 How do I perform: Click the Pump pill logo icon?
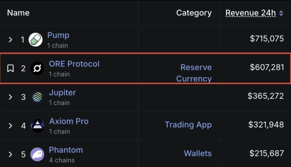(x=36, y=40)
